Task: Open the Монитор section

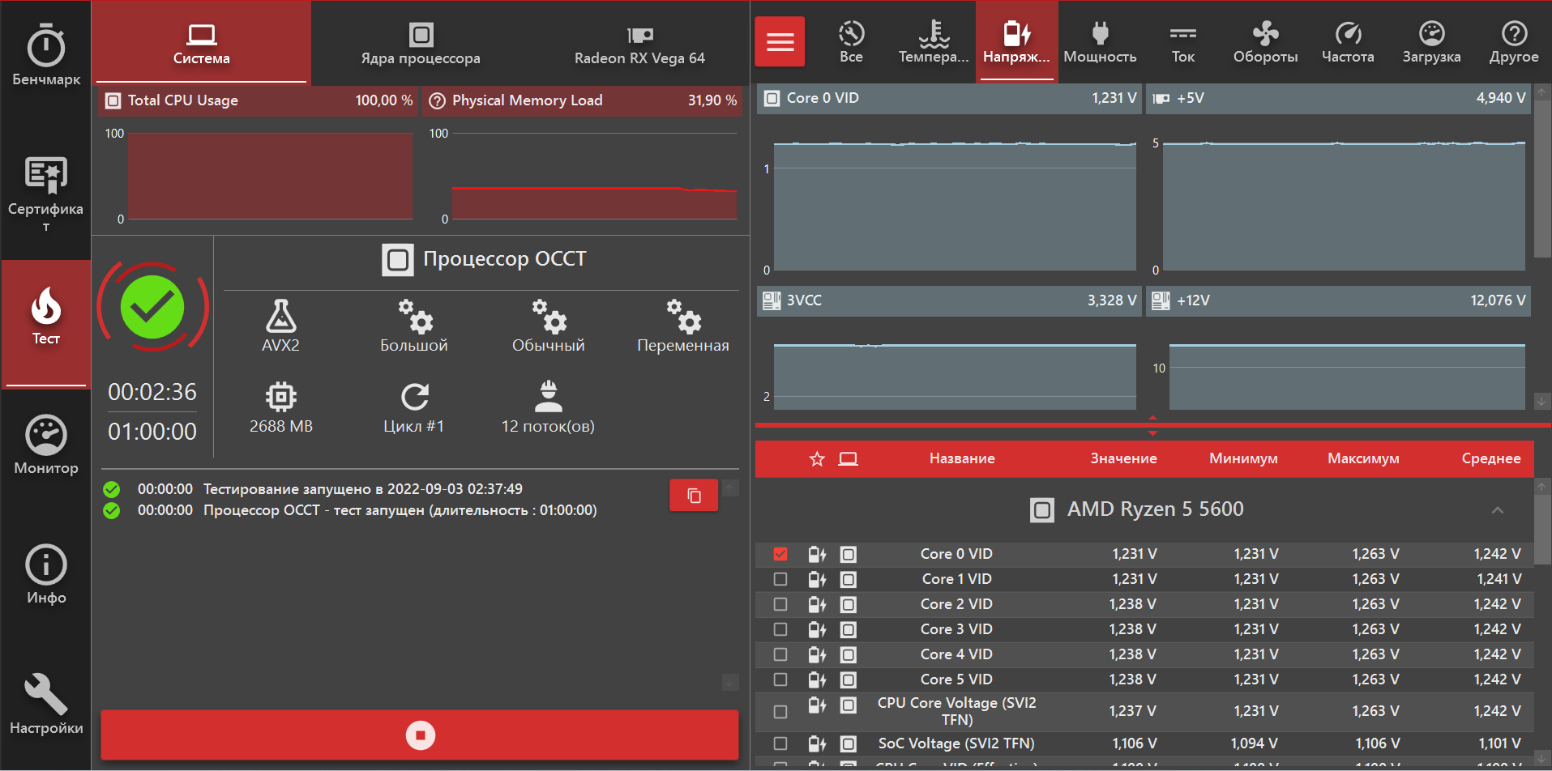Action: click(46, 445)
